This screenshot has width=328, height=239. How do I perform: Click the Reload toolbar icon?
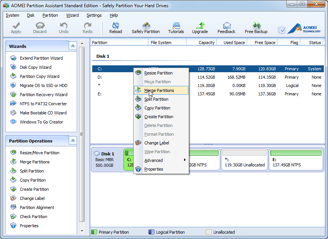(115, 28)
